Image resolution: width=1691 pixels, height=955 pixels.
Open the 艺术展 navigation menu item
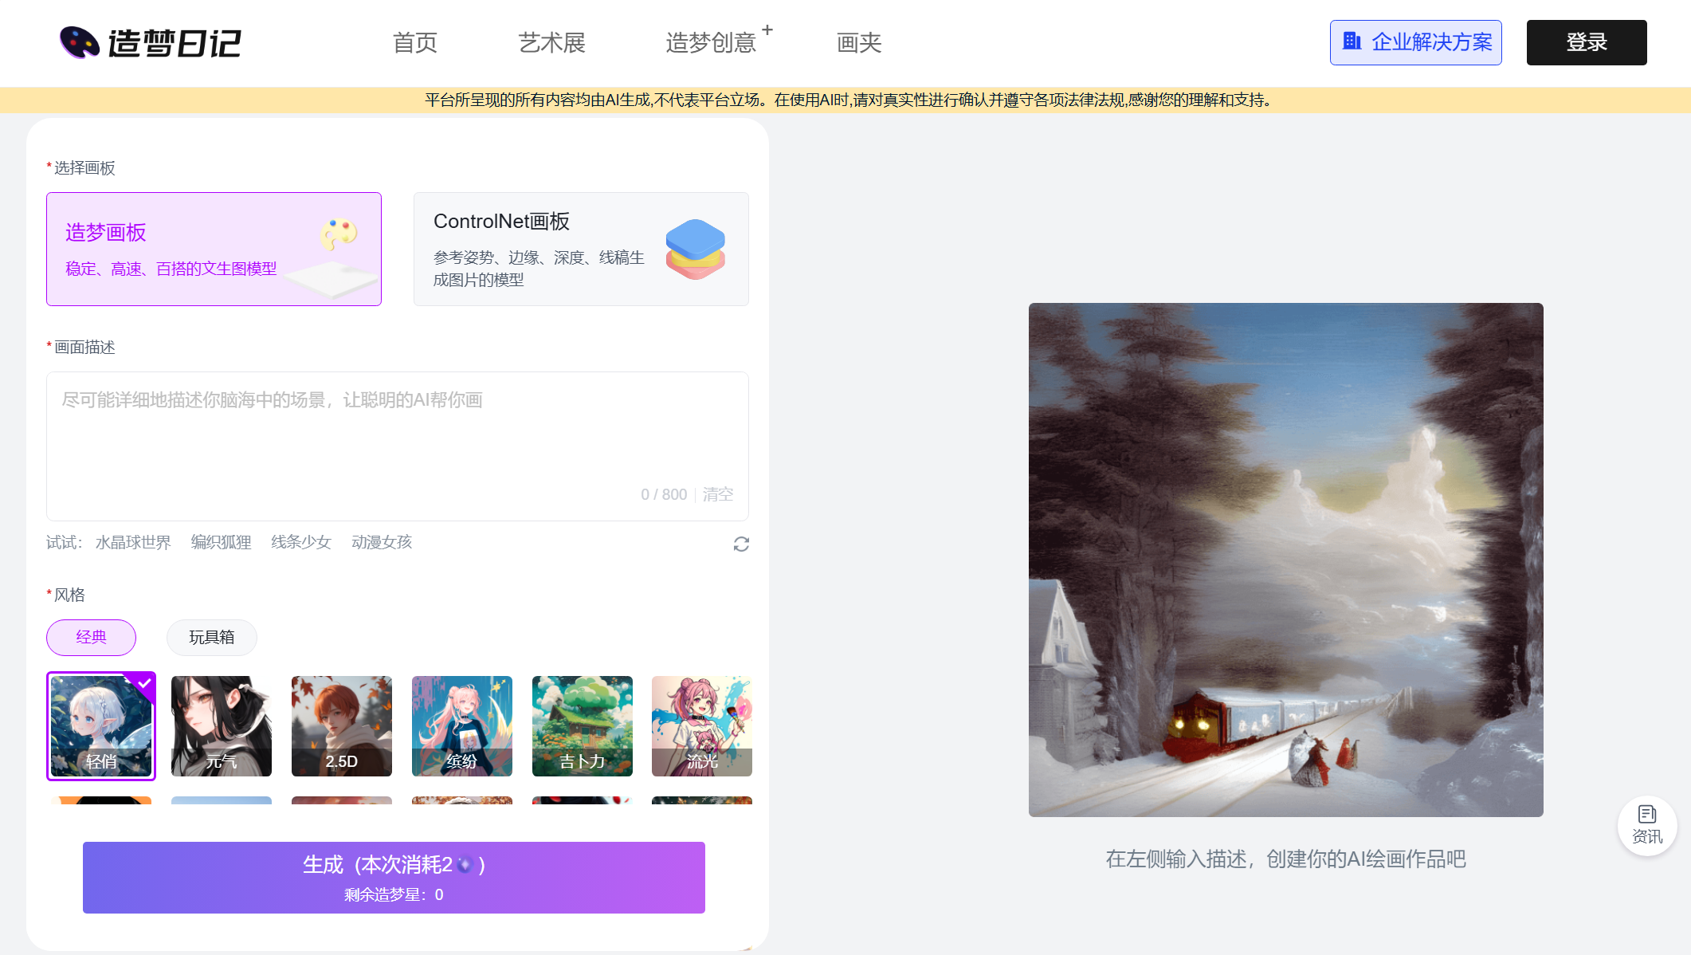pyautogui.click(x=551, y=42)
